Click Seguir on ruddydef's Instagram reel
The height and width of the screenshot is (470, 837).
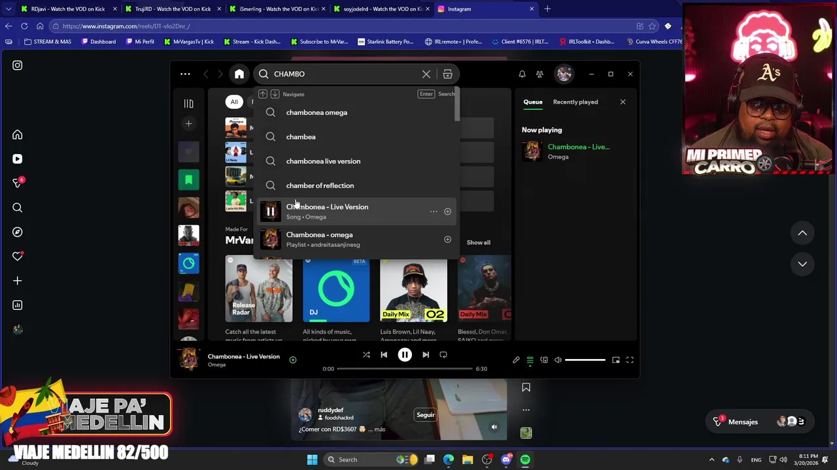tap(426, 415)
